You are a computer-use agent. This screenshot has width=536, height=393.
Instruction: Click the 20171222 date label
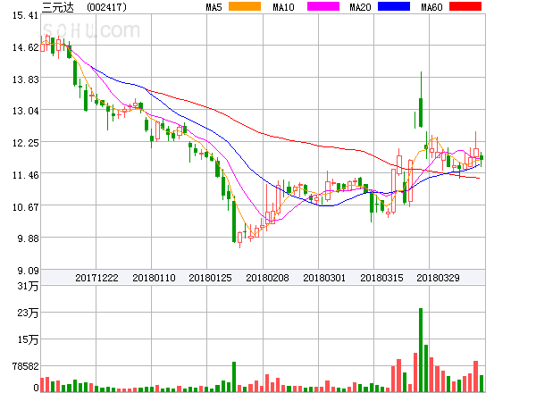pos(96,278)
